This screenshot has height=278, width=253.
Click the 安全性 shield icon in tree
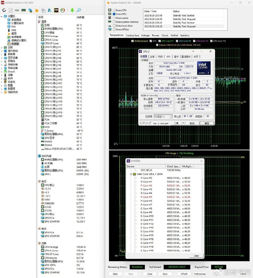tap(5, 82)
